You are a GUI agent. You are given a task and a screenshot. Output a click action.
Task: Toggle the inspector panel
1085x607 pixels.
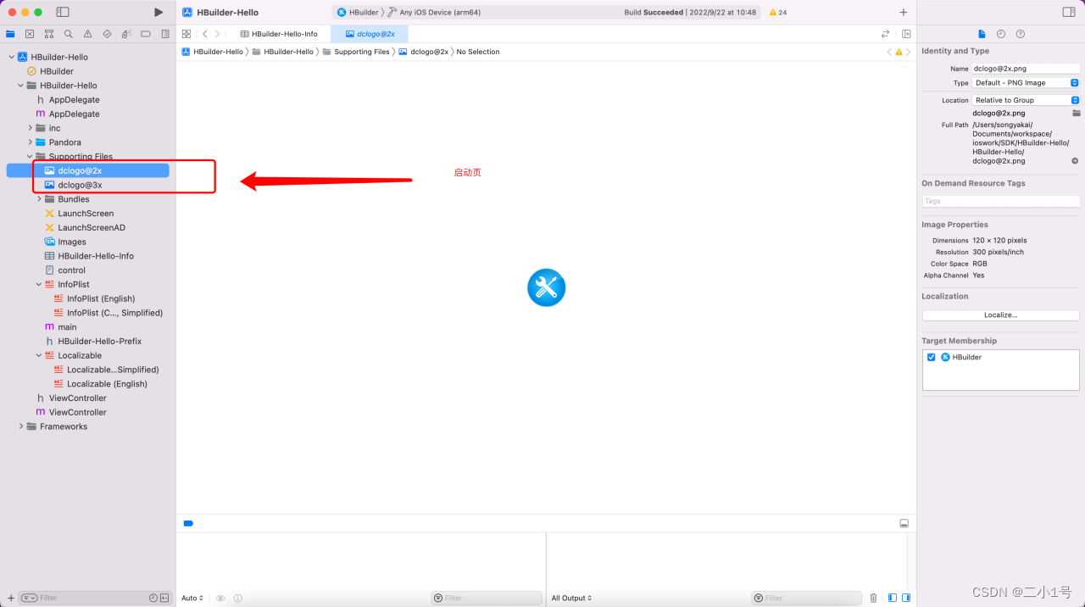pos(1069,12)
